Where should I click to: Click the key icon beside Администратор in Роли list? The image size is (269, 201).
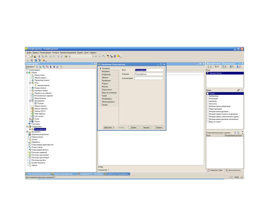click(207, 73)
